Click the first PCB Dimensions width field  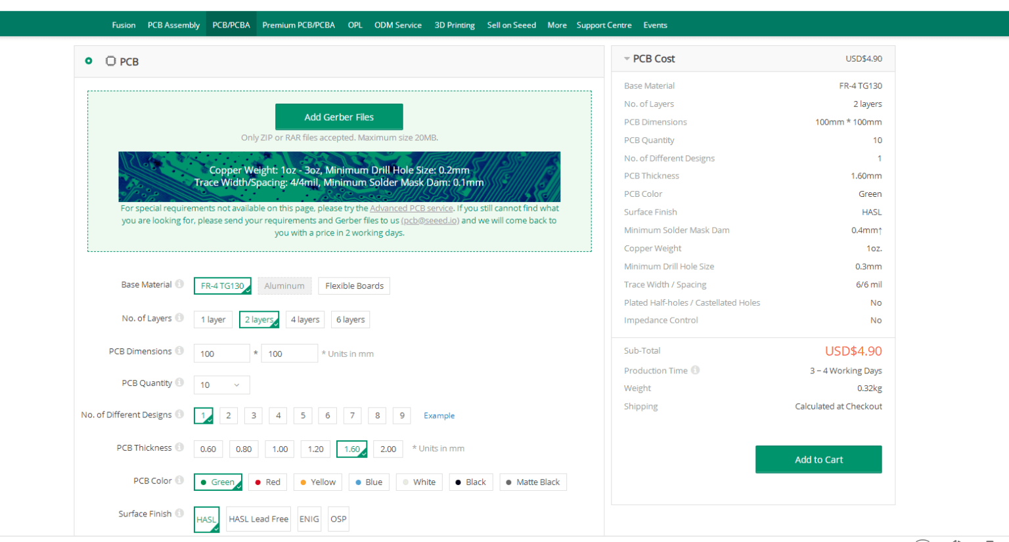[x=221, y=354]
